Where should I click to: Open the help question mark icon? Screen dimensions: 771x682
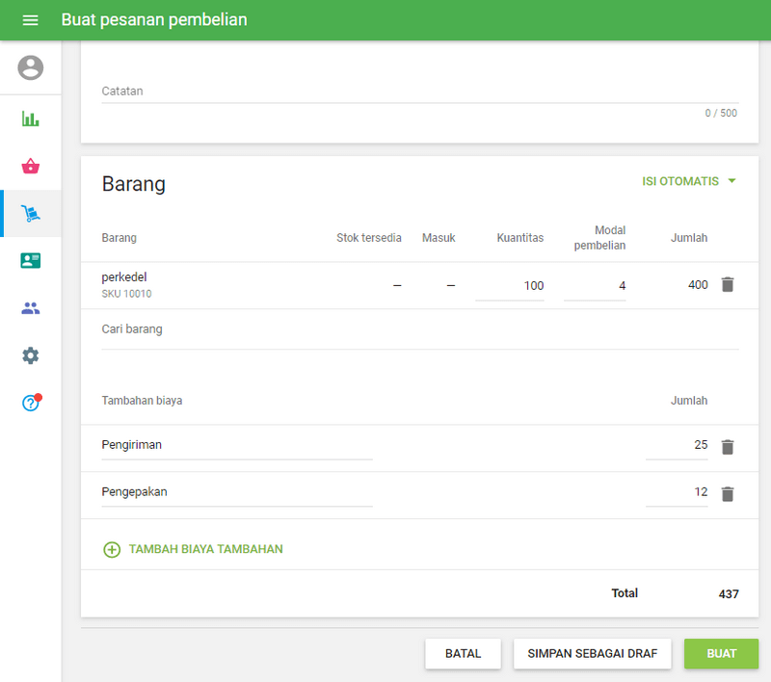click(x=31, y=403)
